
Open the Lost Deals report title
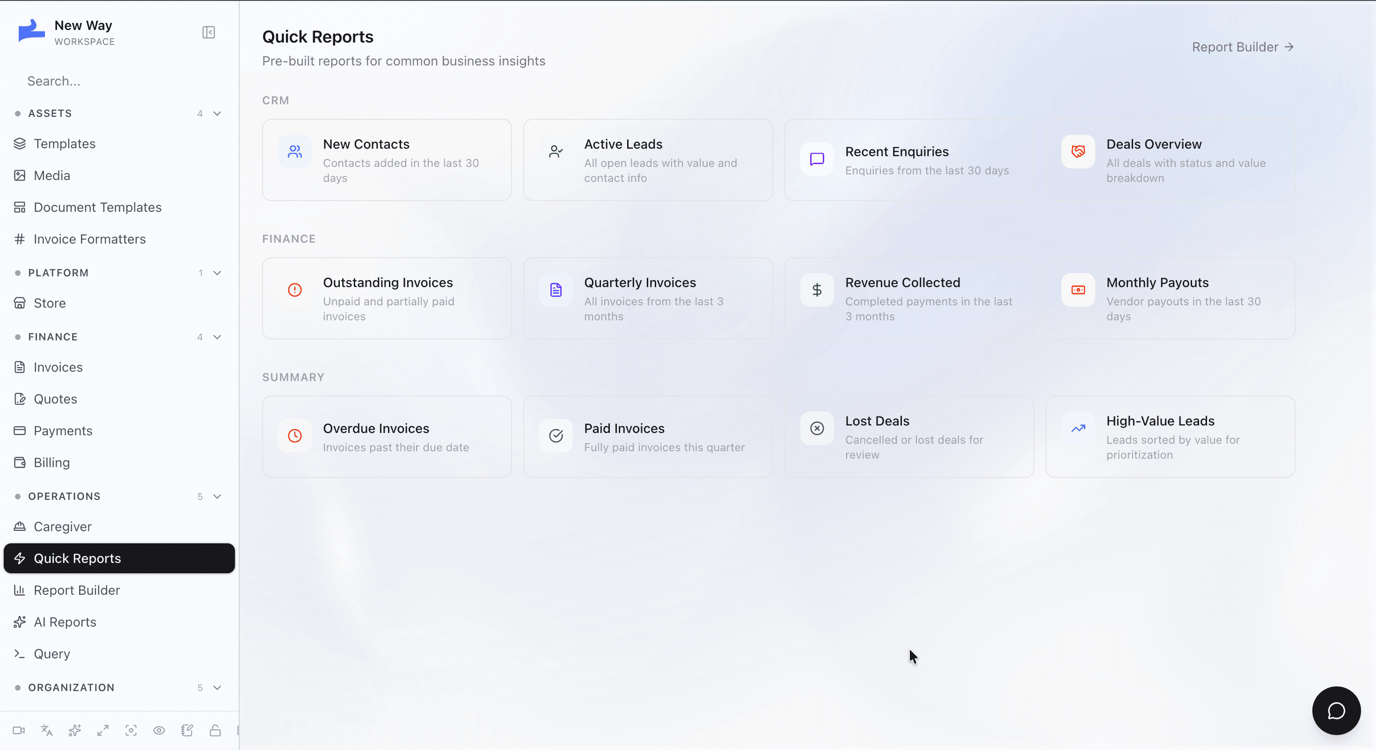[x=877, y=421]
